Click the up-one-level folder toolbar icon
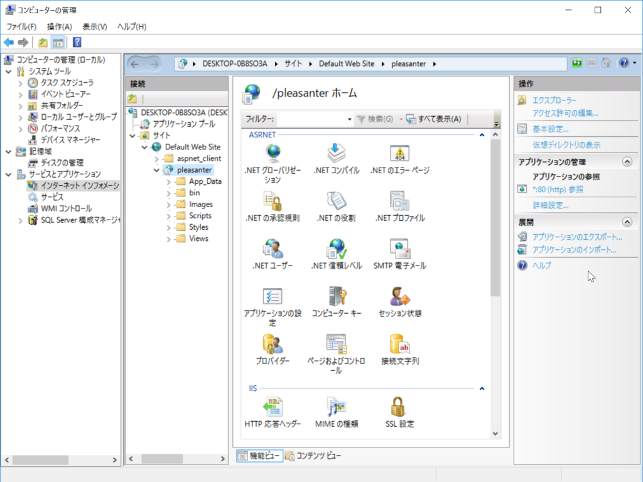643x482 pixels. [x=43, y=42]
